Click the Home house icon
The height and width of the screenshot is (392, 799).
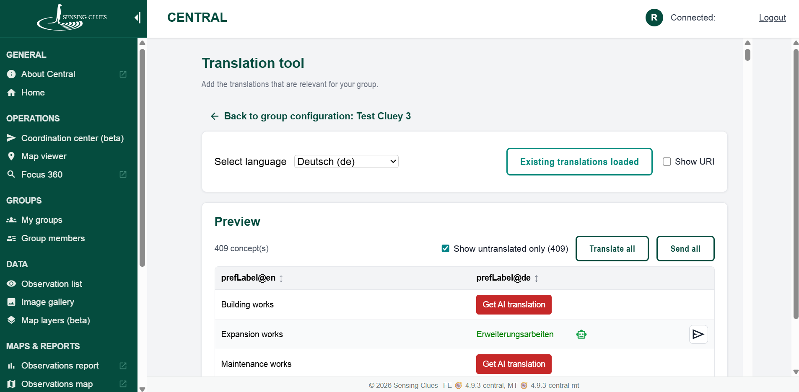(11, 93)
